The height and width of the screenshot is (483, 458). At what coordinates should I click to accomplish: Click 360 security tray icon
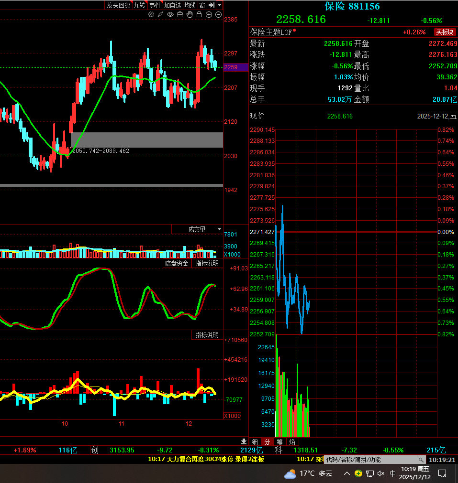coord(358,473)
